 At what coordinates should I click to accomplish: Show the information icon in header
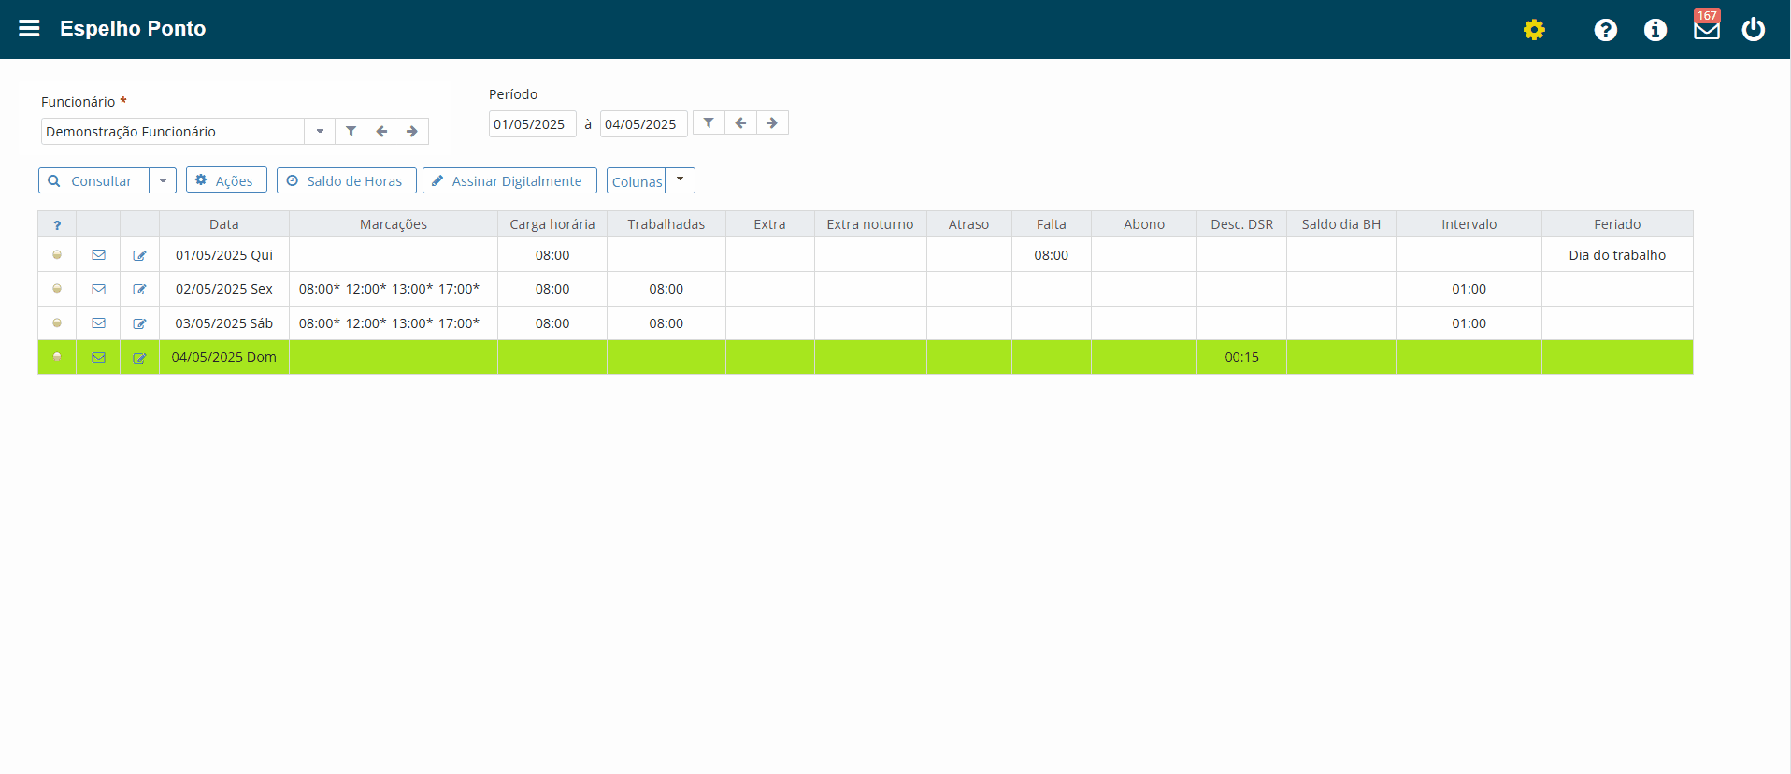1655,30
